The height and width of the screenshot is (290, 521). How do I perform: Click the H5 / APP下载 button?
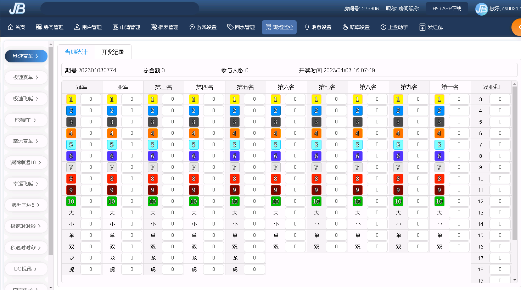[x=447, y=9]
